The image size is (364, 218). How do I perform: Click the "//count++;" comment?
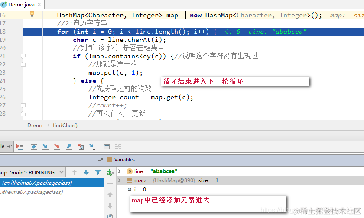pyautogui.click(x=107, y=105)
